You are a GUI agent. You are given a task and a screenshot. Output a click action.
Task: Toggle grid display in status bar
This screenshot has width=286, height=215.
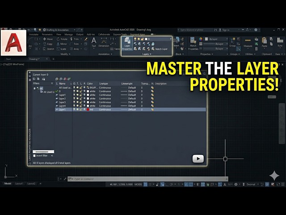145,184
